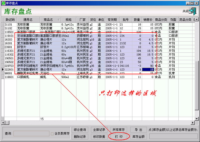Click the 全部记录 button

point(99,130)
